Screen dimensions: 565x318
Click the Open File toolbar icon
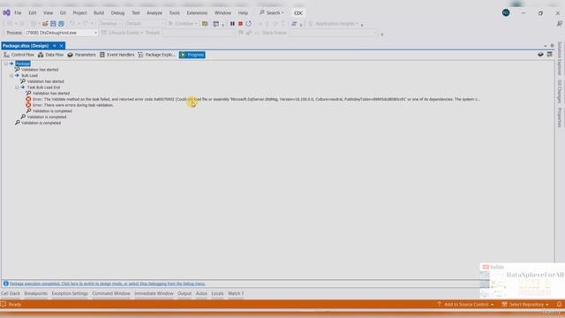(x=45, y=24)
